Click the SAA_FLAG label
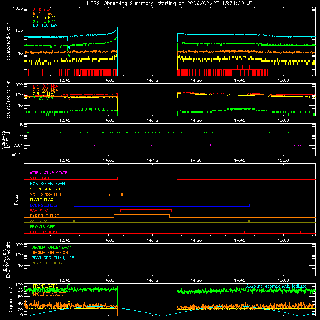320x320 pixels. (x=39, y=210)
